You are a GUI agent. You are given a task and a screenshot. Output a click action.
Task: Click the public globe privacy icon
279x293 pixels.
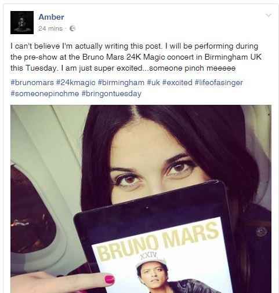(x=73, y=28)
